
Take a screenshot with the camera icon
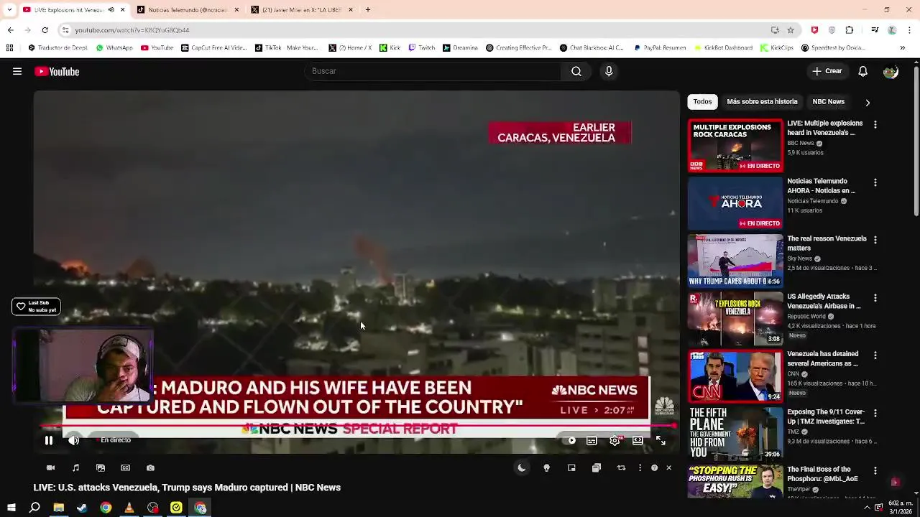[x=150, y=467]
